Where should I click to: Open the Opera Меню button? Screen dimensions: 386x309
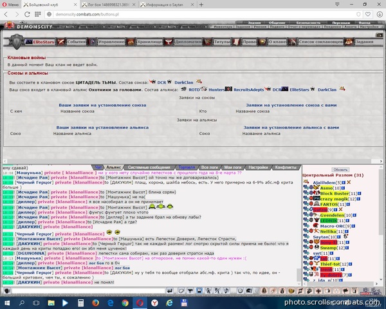coord(10,5)
